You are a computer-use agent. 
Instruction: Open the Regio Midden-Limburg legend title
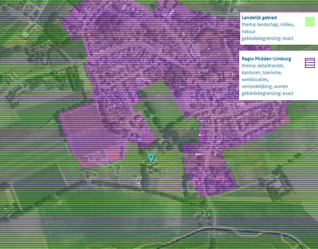pos(266,59)
